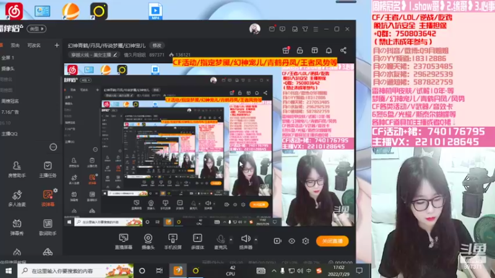The width and height of the screenshot is (495, 278).
Task: Click Cortana circle on taskbar
Action: [142, 271]
